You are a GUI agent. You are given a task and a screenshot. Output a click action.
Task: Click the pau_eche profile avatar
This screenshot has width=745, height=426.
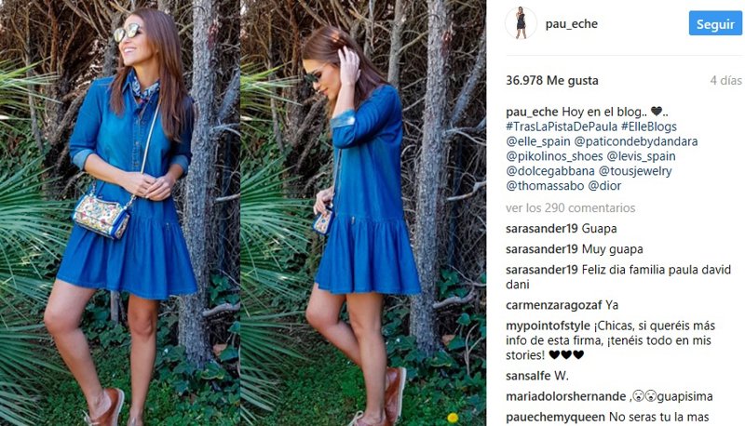[x=521, y=23]
